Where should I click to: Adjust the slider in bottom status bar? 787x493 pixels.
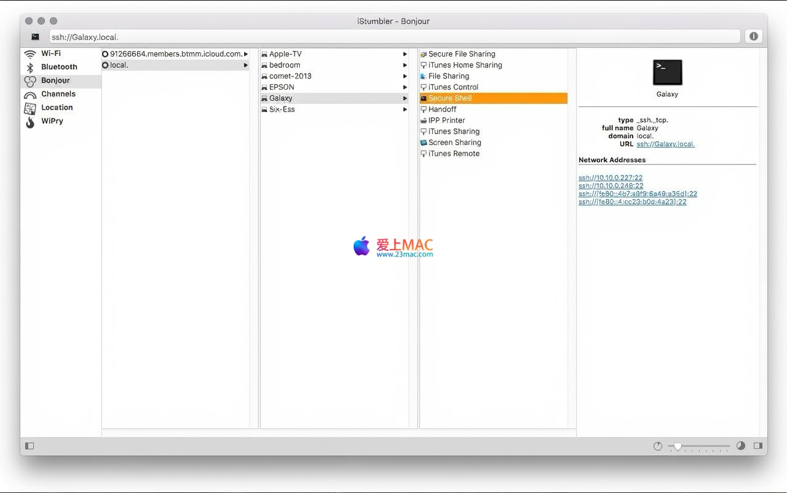pos(677,446)
